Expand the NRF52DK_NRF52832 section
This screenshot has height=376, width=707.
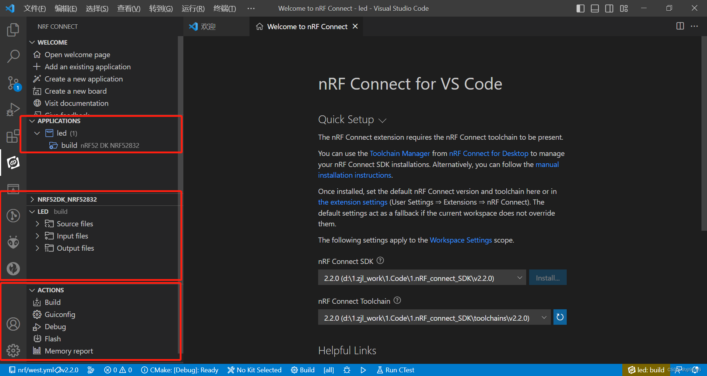(x=32, y=199)
